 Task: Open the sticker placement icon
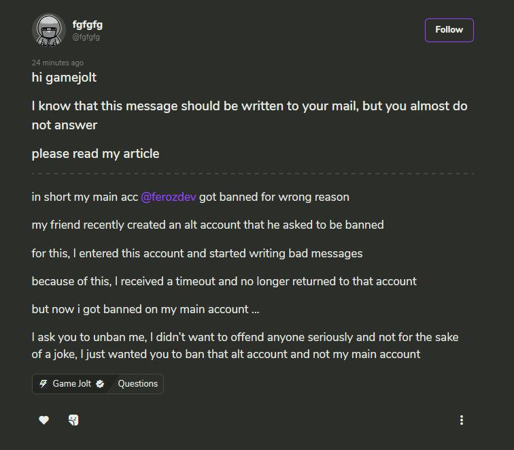[73, 420]
